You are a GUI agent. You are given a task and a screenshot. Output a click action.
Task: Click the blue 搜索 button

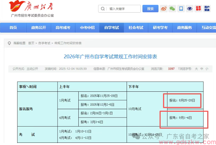click(x=150, y=9)
